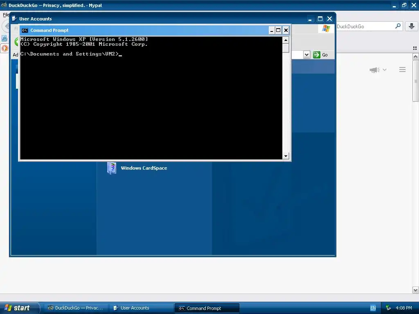The width and height of the screenshot is (419, 314).
Task: Select the DuckDuckGo tab favicon in Mypal
Action: (x=5, y=48)
